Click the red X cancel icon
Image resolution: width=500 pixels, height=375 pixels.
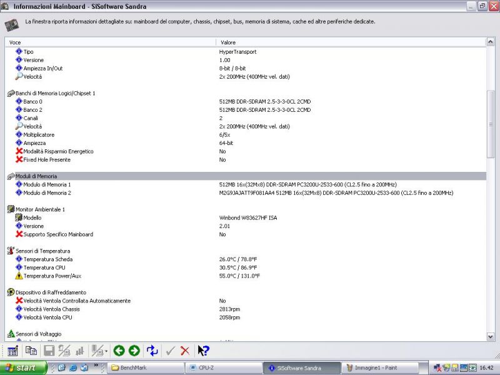tap(185, 351)
